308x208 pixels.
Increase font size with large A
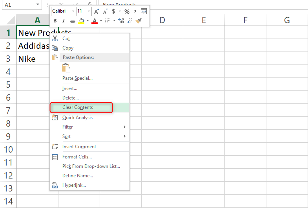97,11
